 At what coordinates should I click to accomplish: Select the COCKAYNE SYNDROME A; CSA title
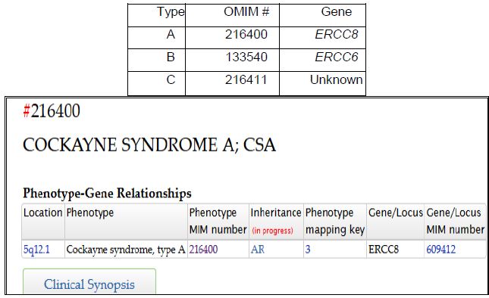(x=149, y=145)
